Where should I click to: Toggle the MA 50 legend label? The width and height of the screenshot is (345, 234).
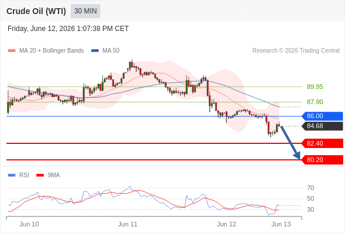pyautogui.click(x=111, y=51)
